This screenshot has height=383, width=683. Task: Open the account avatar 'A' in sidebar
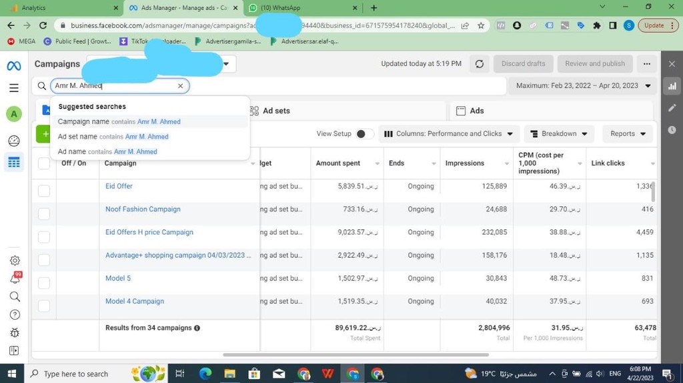pos(14,114)
